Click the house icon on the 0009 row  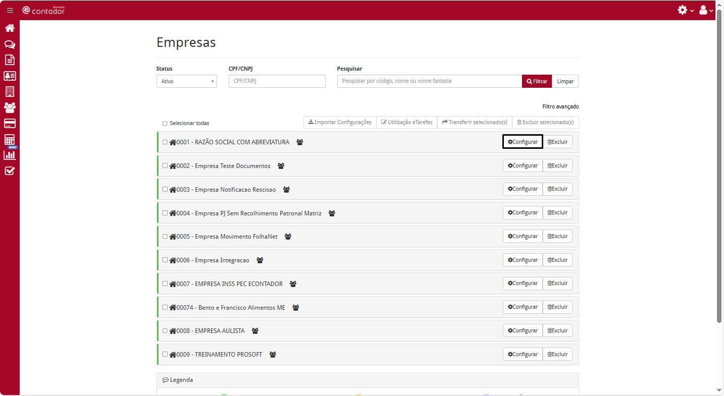[x=173, y=355]
